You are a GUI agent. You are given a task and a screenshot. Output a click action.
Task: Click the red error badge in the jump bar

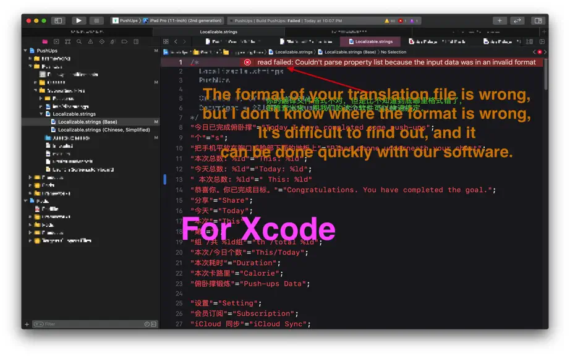click(x=540, y=52)
